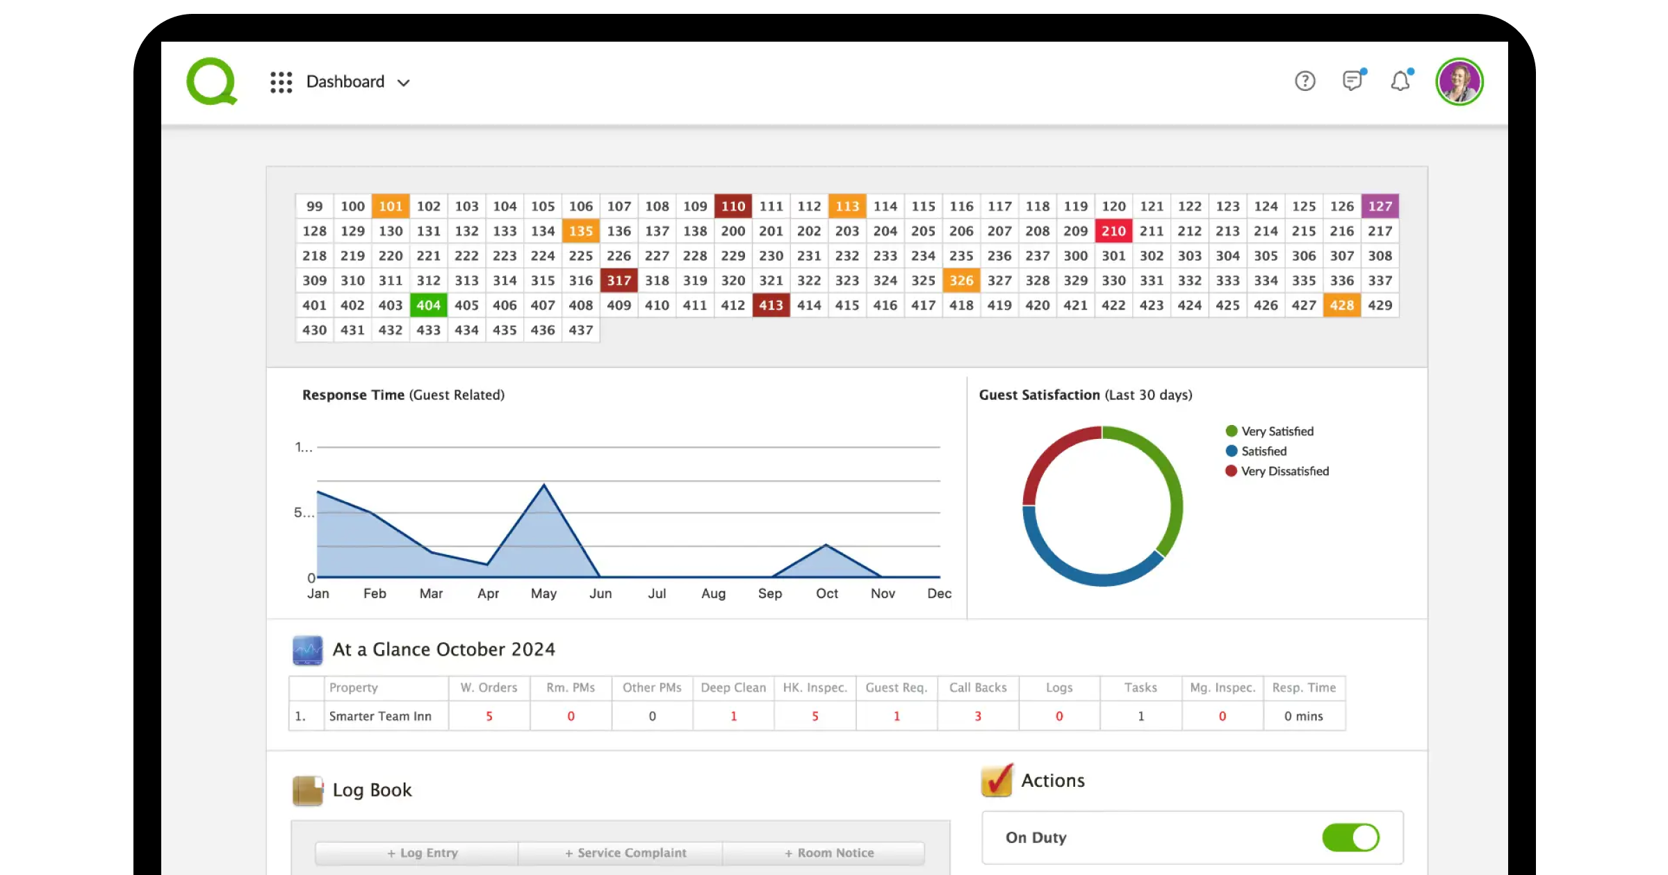Click the Actions checkmark icon
1668x875 pixels.
[997, 781]
